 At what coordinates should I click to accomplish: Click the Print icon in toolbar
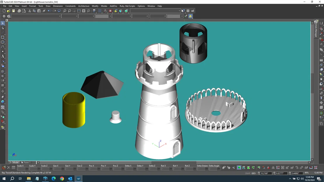[x=19, y=11]
